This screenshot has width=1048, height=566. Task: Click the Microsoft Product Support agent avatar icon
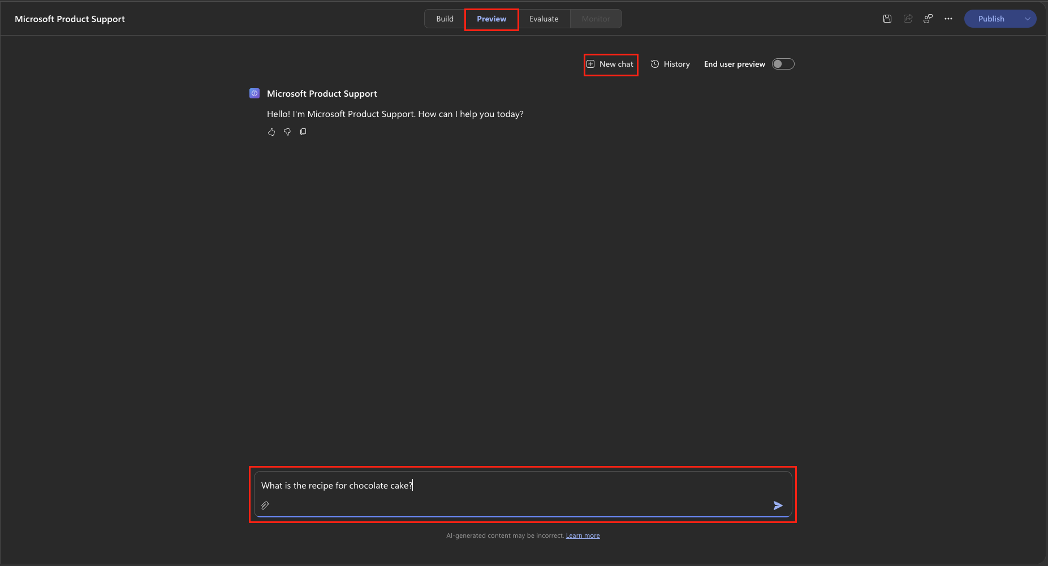[255, 93]
